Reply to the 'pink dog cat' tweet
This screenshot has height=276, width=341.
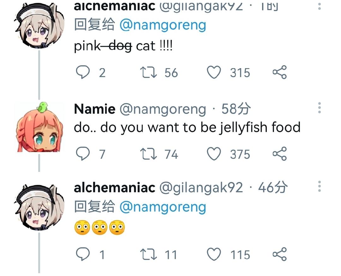click(83, 72)
